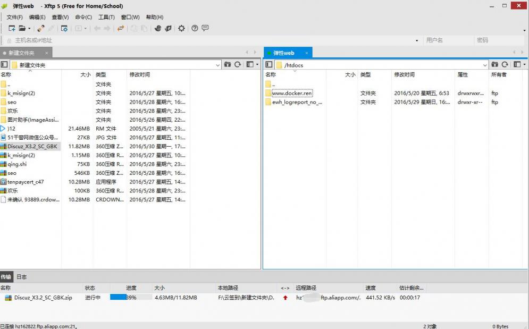Screen dimensions: 529x329
Task: Refresh the local 新建文件夹 pane
Action: (x=238, y=65)
